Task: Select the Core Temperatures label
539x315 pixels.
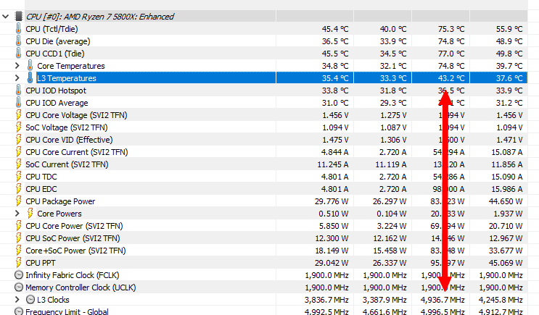Action: click(71, 66)
